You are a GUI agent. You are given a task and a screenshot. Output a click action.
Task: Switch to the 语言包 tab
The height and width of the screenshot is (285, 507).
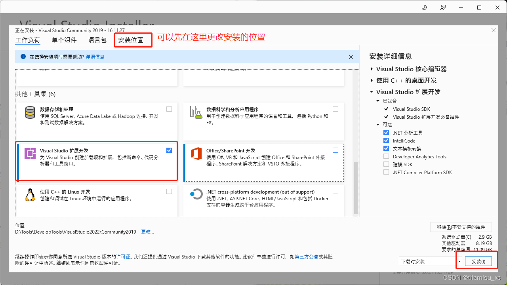97,40
